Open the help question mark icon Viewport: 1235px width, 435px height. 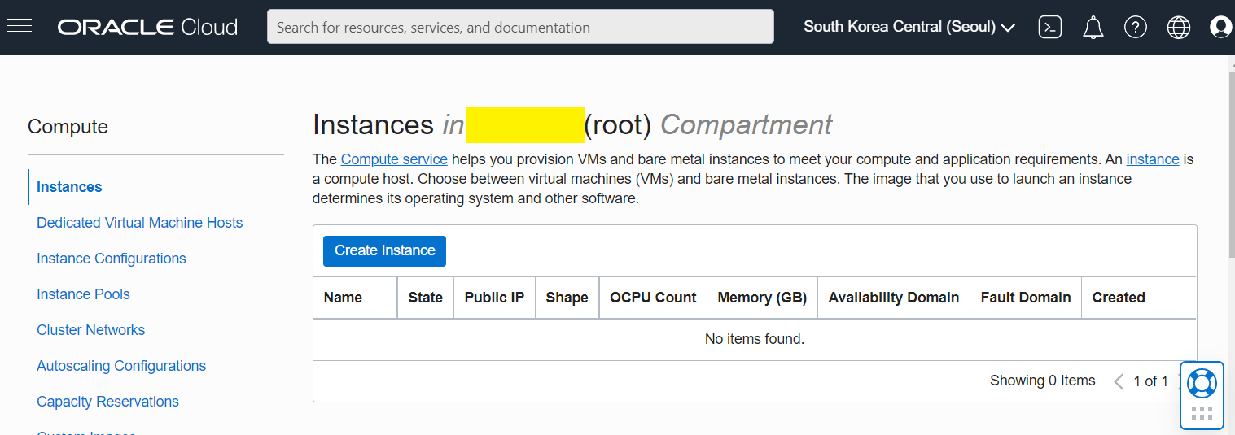coord(1136,27)
